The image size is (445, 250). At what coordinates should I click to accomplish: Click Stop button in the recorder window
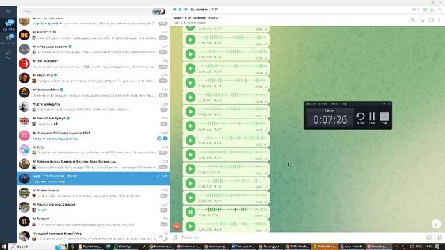[385, 117]
